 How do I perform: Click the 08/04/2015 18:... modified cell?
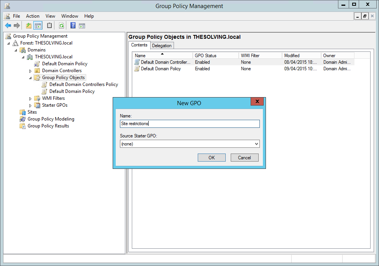[x=300, y=62]
